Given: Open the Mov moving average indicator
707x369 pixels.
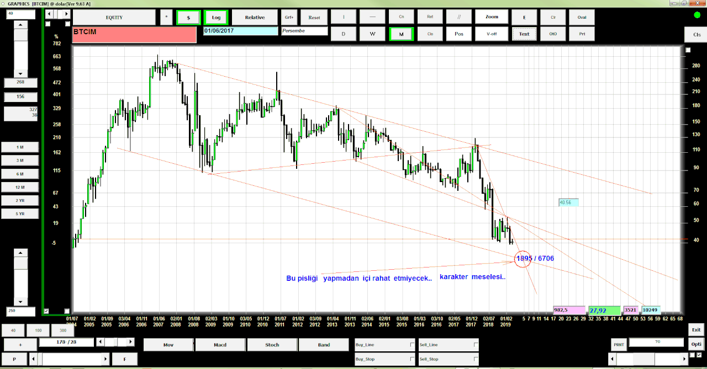Looking at the screenshot, I should coord(168,345).
